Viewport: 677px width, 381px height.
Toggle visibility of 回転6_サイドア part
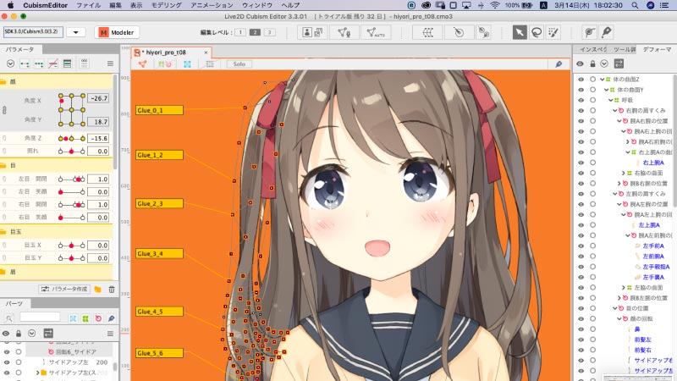7,351
